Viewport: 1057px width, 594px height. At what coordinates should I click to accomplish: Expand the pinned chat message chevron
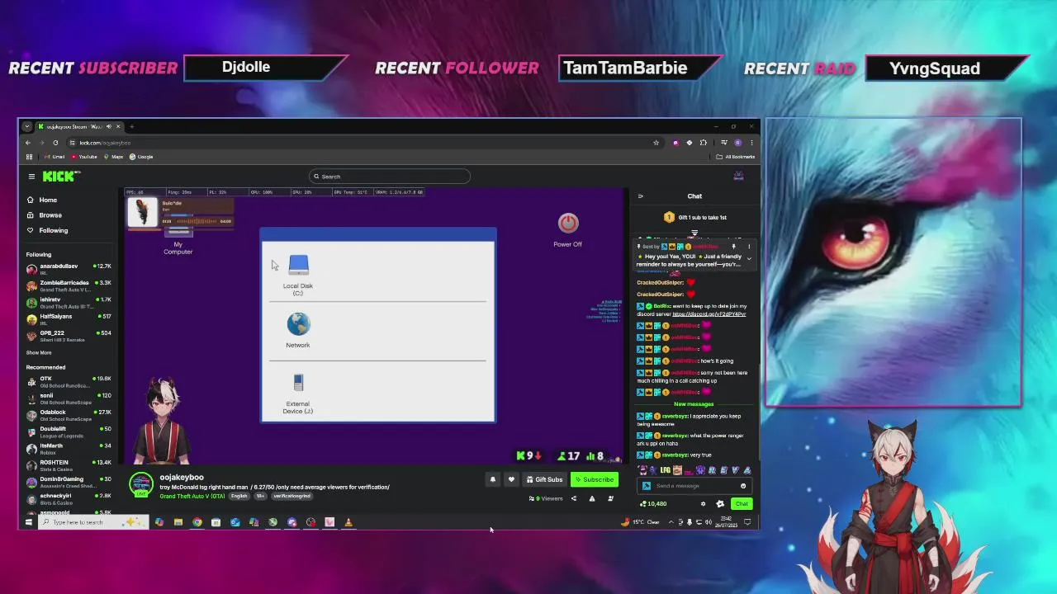(749, 259)
